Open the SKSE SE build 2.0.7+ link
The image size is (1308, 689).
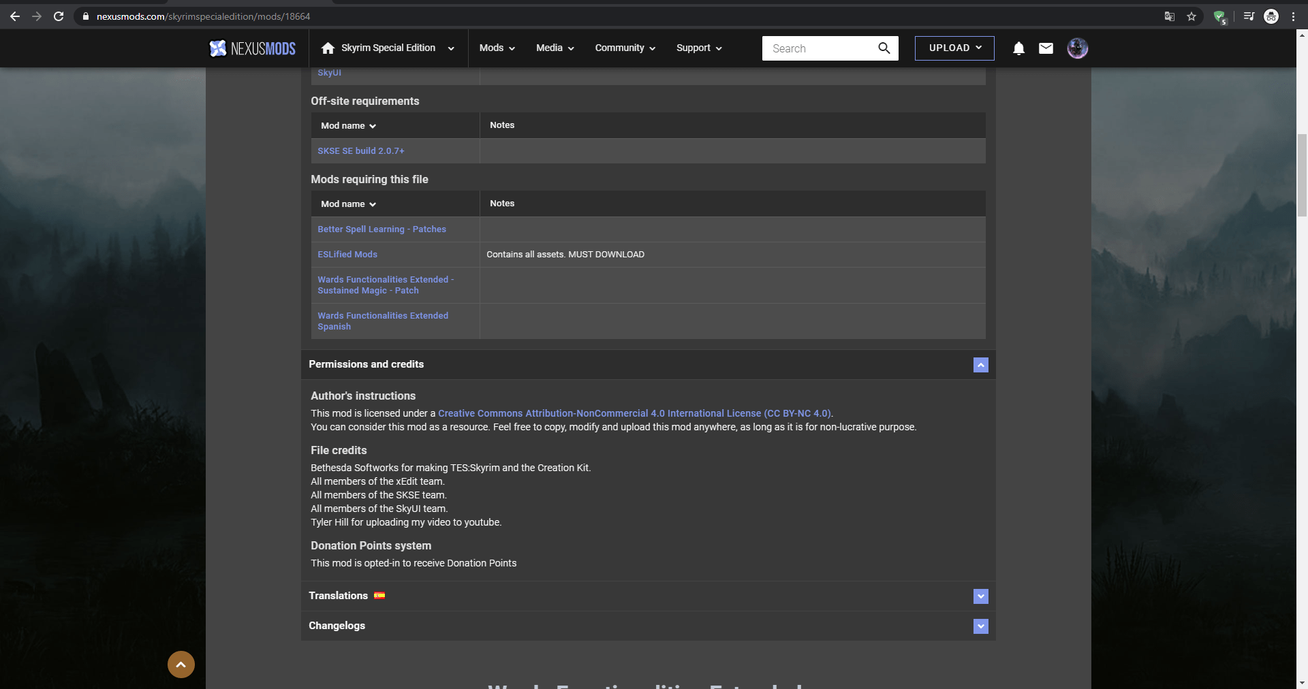coord(361,151)
